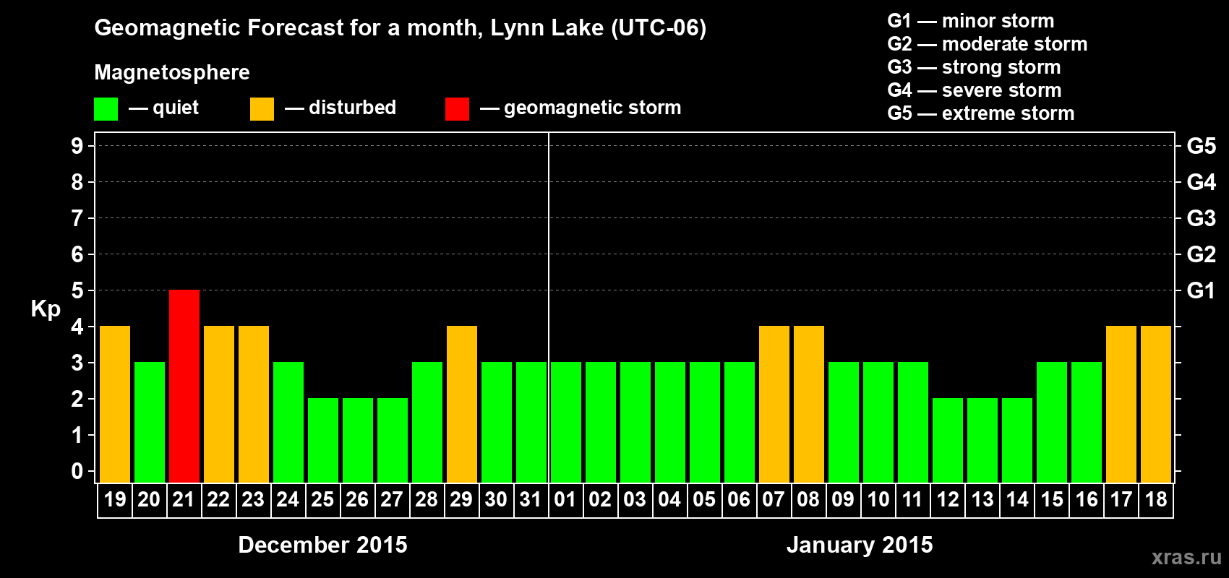
Task: Click the 'G5 — extreme storm' legend line
Action: [981, 113]
